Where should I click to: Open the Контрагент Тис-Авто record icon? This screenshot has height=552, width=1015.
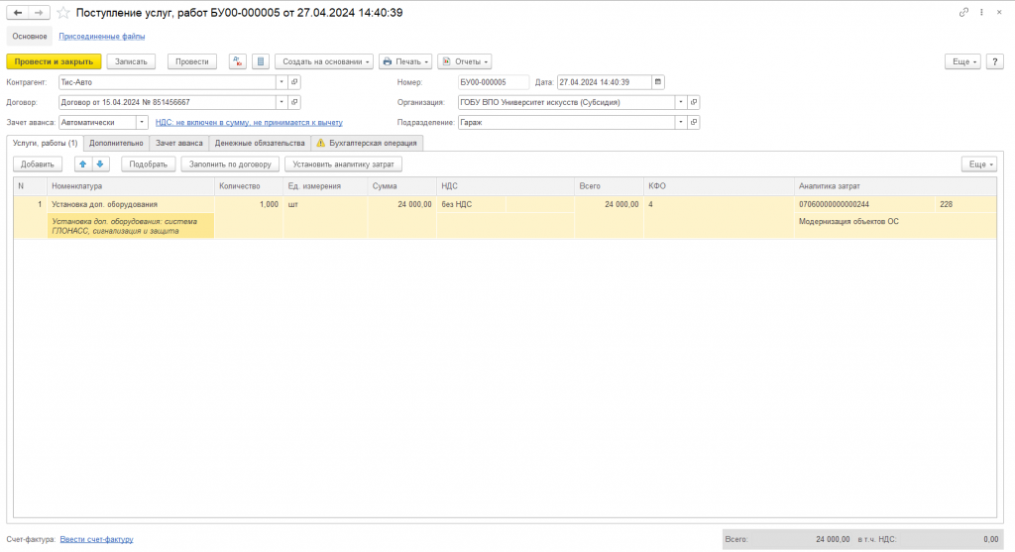(x=294, y=82)
